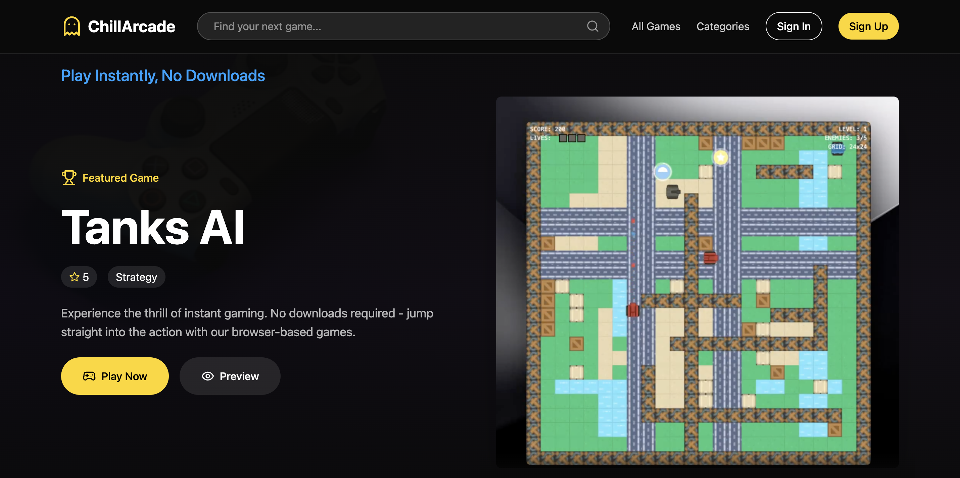Select the Strategy category tag
The height and width of the screenshot is (478, 960).
tap(136, 277)
